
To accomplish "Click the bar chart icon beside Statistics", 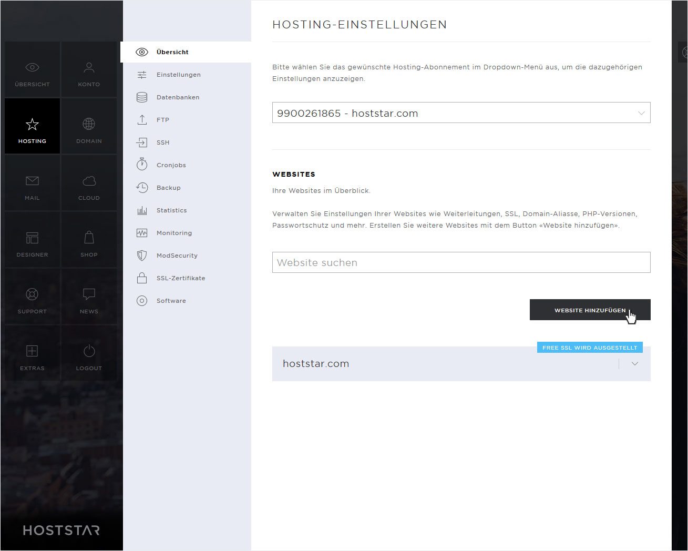I will point(142,210).
